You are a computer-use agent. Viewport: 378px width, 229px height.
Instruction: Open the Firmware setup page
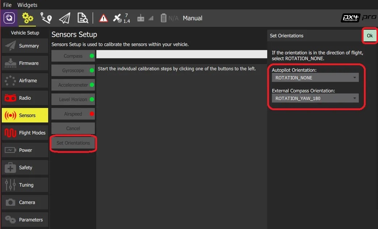[25, 63]
